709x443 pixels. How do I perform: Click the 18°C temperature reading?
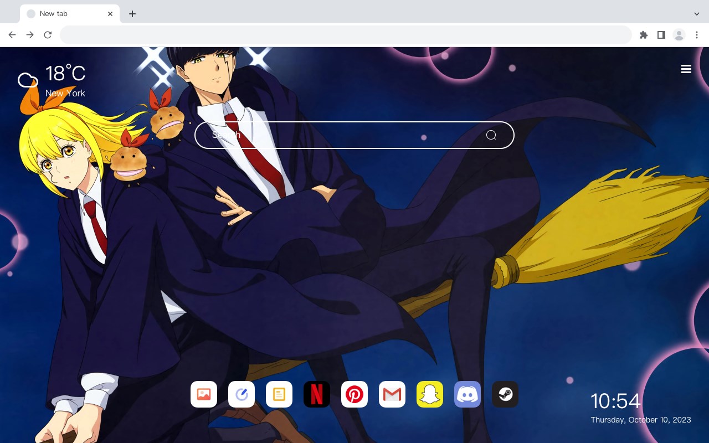click(x=65, y=74)
